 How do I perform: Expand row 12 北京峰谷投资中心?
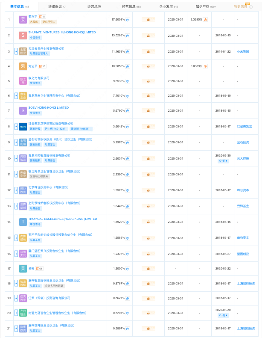[x=16, y=190]
